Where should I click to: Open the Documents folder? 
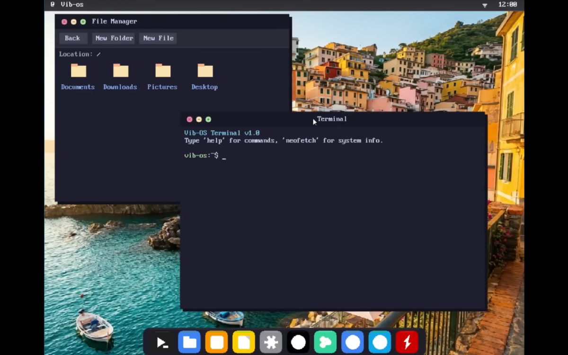(78, 77)
